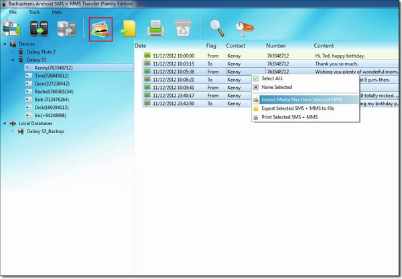This screenshot has height=279, width=402.
Task: Click the printer toolbar icon
Action: click(x=155, y=29)
